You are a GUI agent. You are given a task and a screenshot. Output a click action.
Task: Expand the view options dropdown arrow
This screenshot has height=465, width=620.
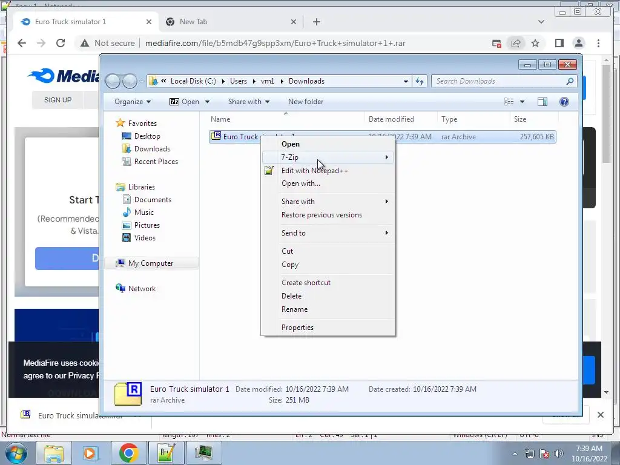522,102
